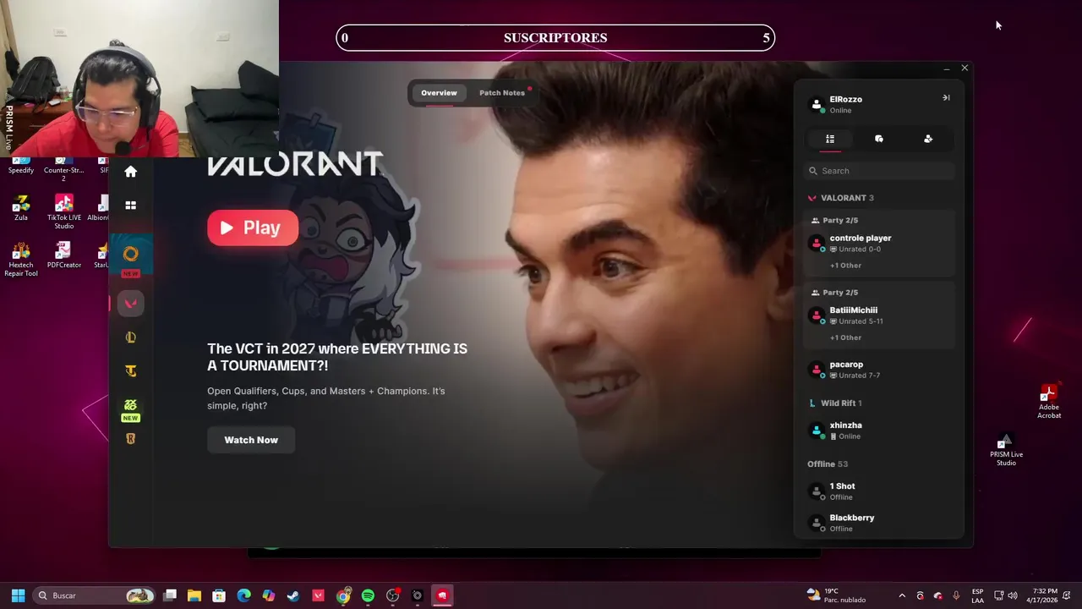Go to the Riot Client home icon

(x=130, y=172)
